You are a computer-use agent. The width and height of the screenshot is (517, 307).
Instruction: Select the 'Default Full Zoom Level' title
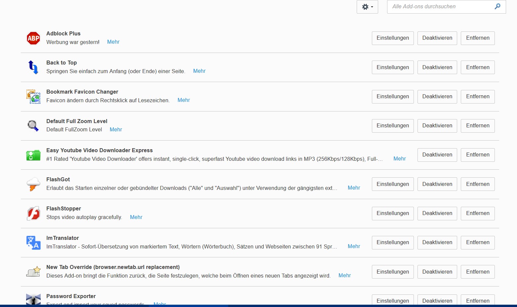click(x=77, y=121)
